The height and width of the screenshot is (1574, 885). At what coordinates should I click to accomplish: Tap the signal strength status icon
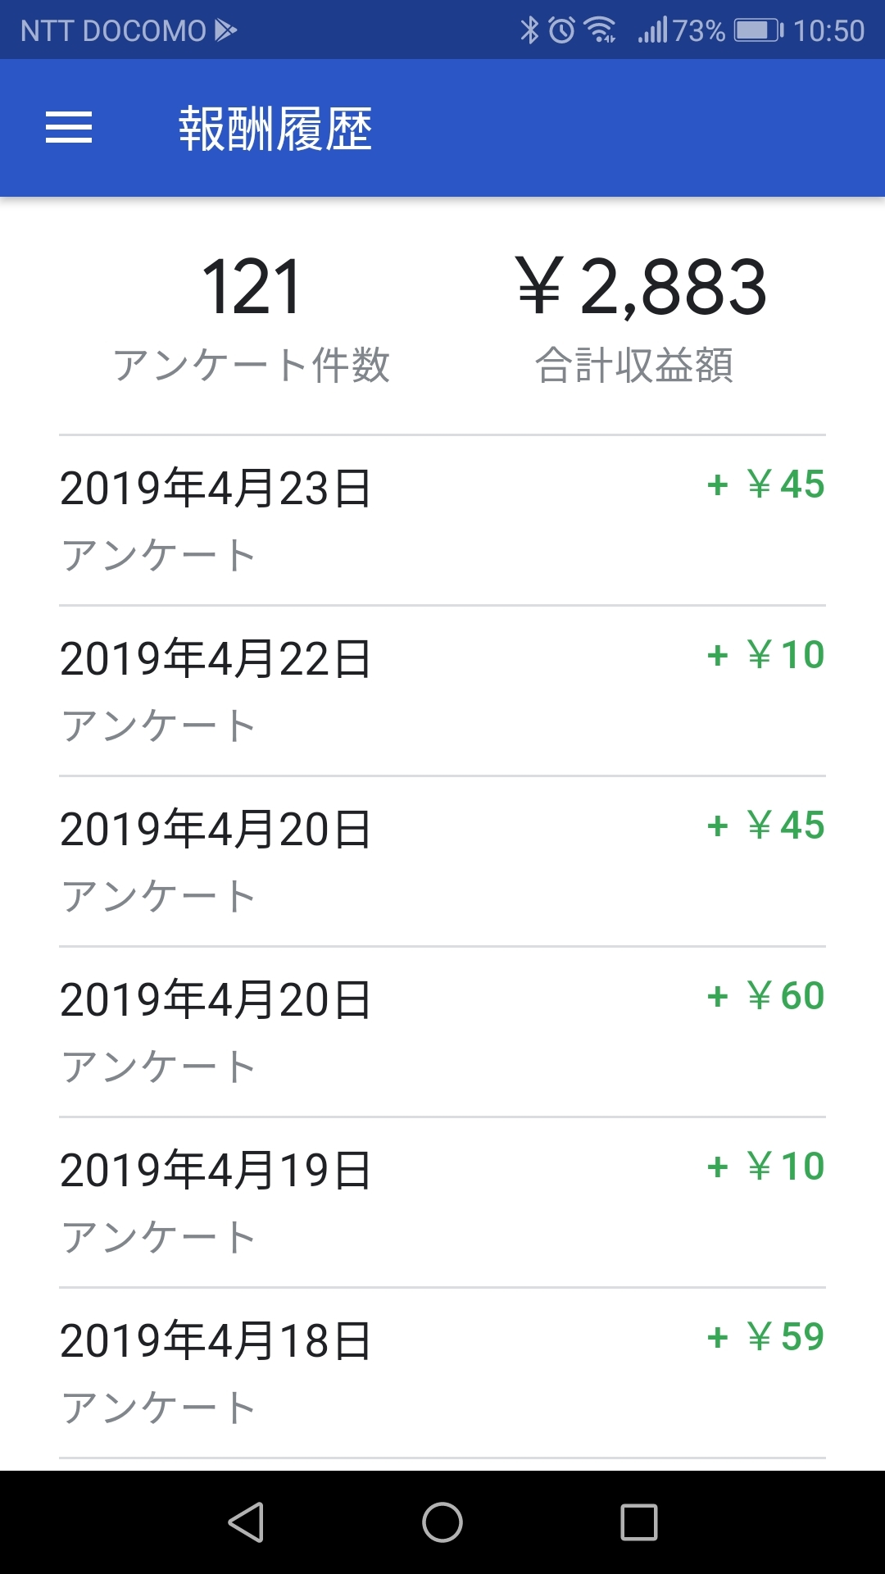point(654,31)
